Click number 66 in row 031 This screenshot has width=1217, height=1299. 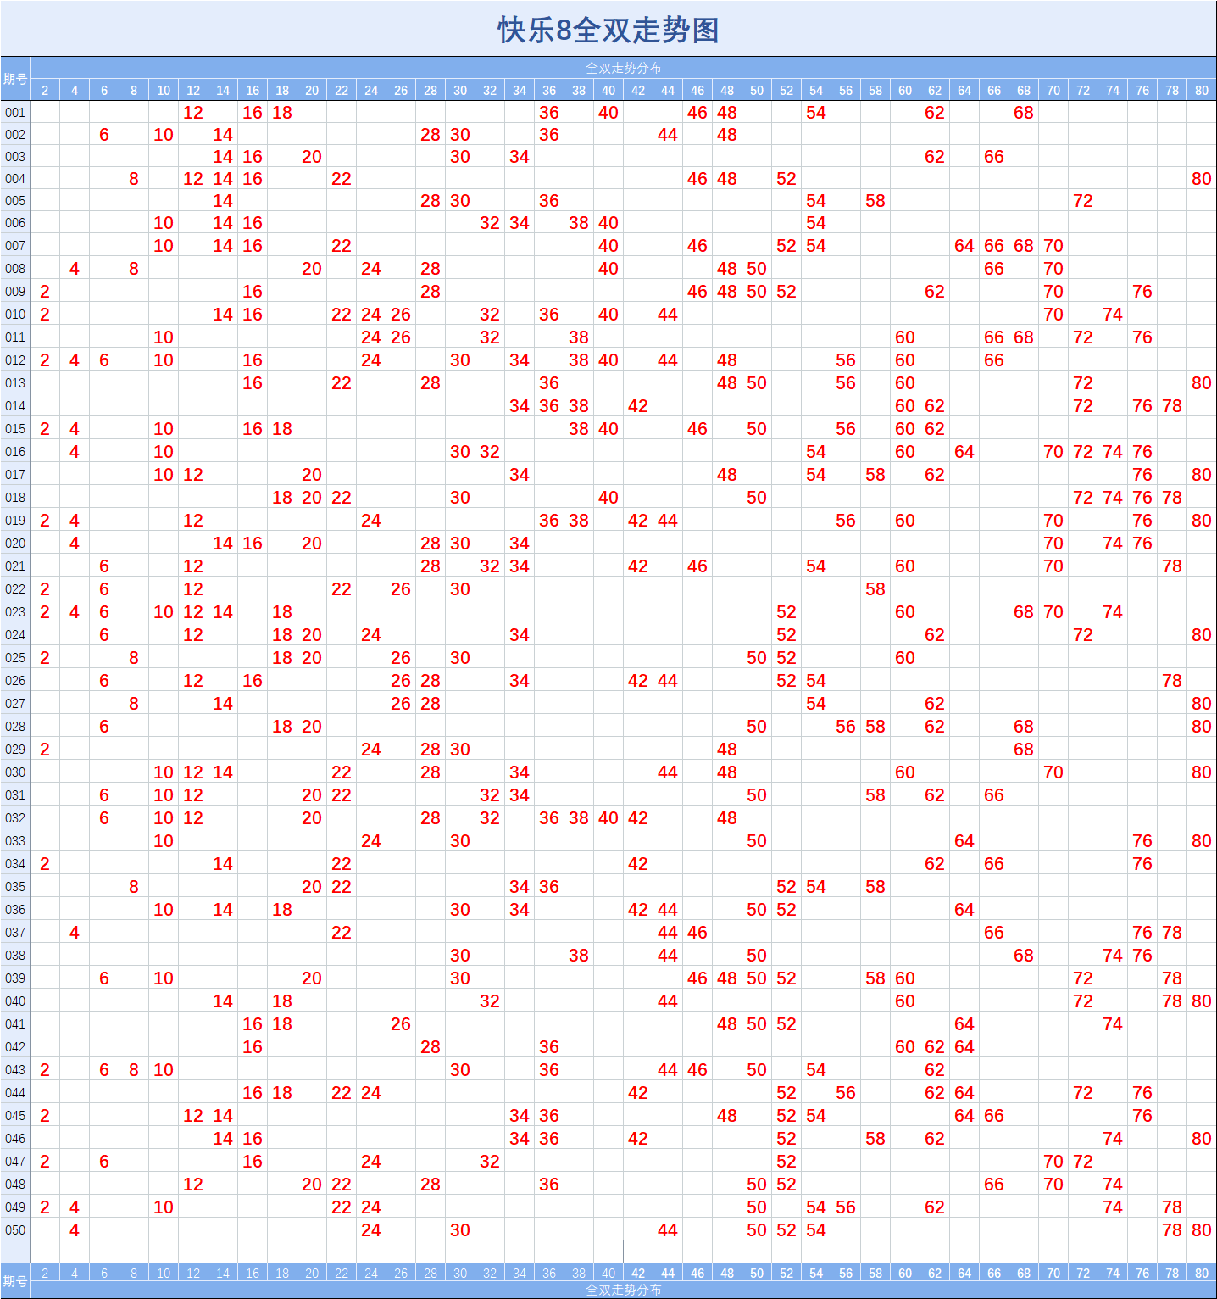(x=994, y=795)
